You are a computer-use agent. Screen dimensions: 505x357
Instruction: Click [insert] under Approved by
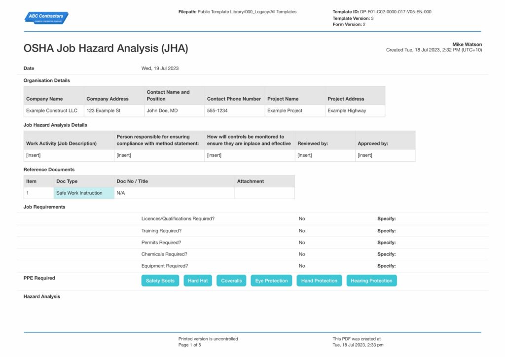365,155
